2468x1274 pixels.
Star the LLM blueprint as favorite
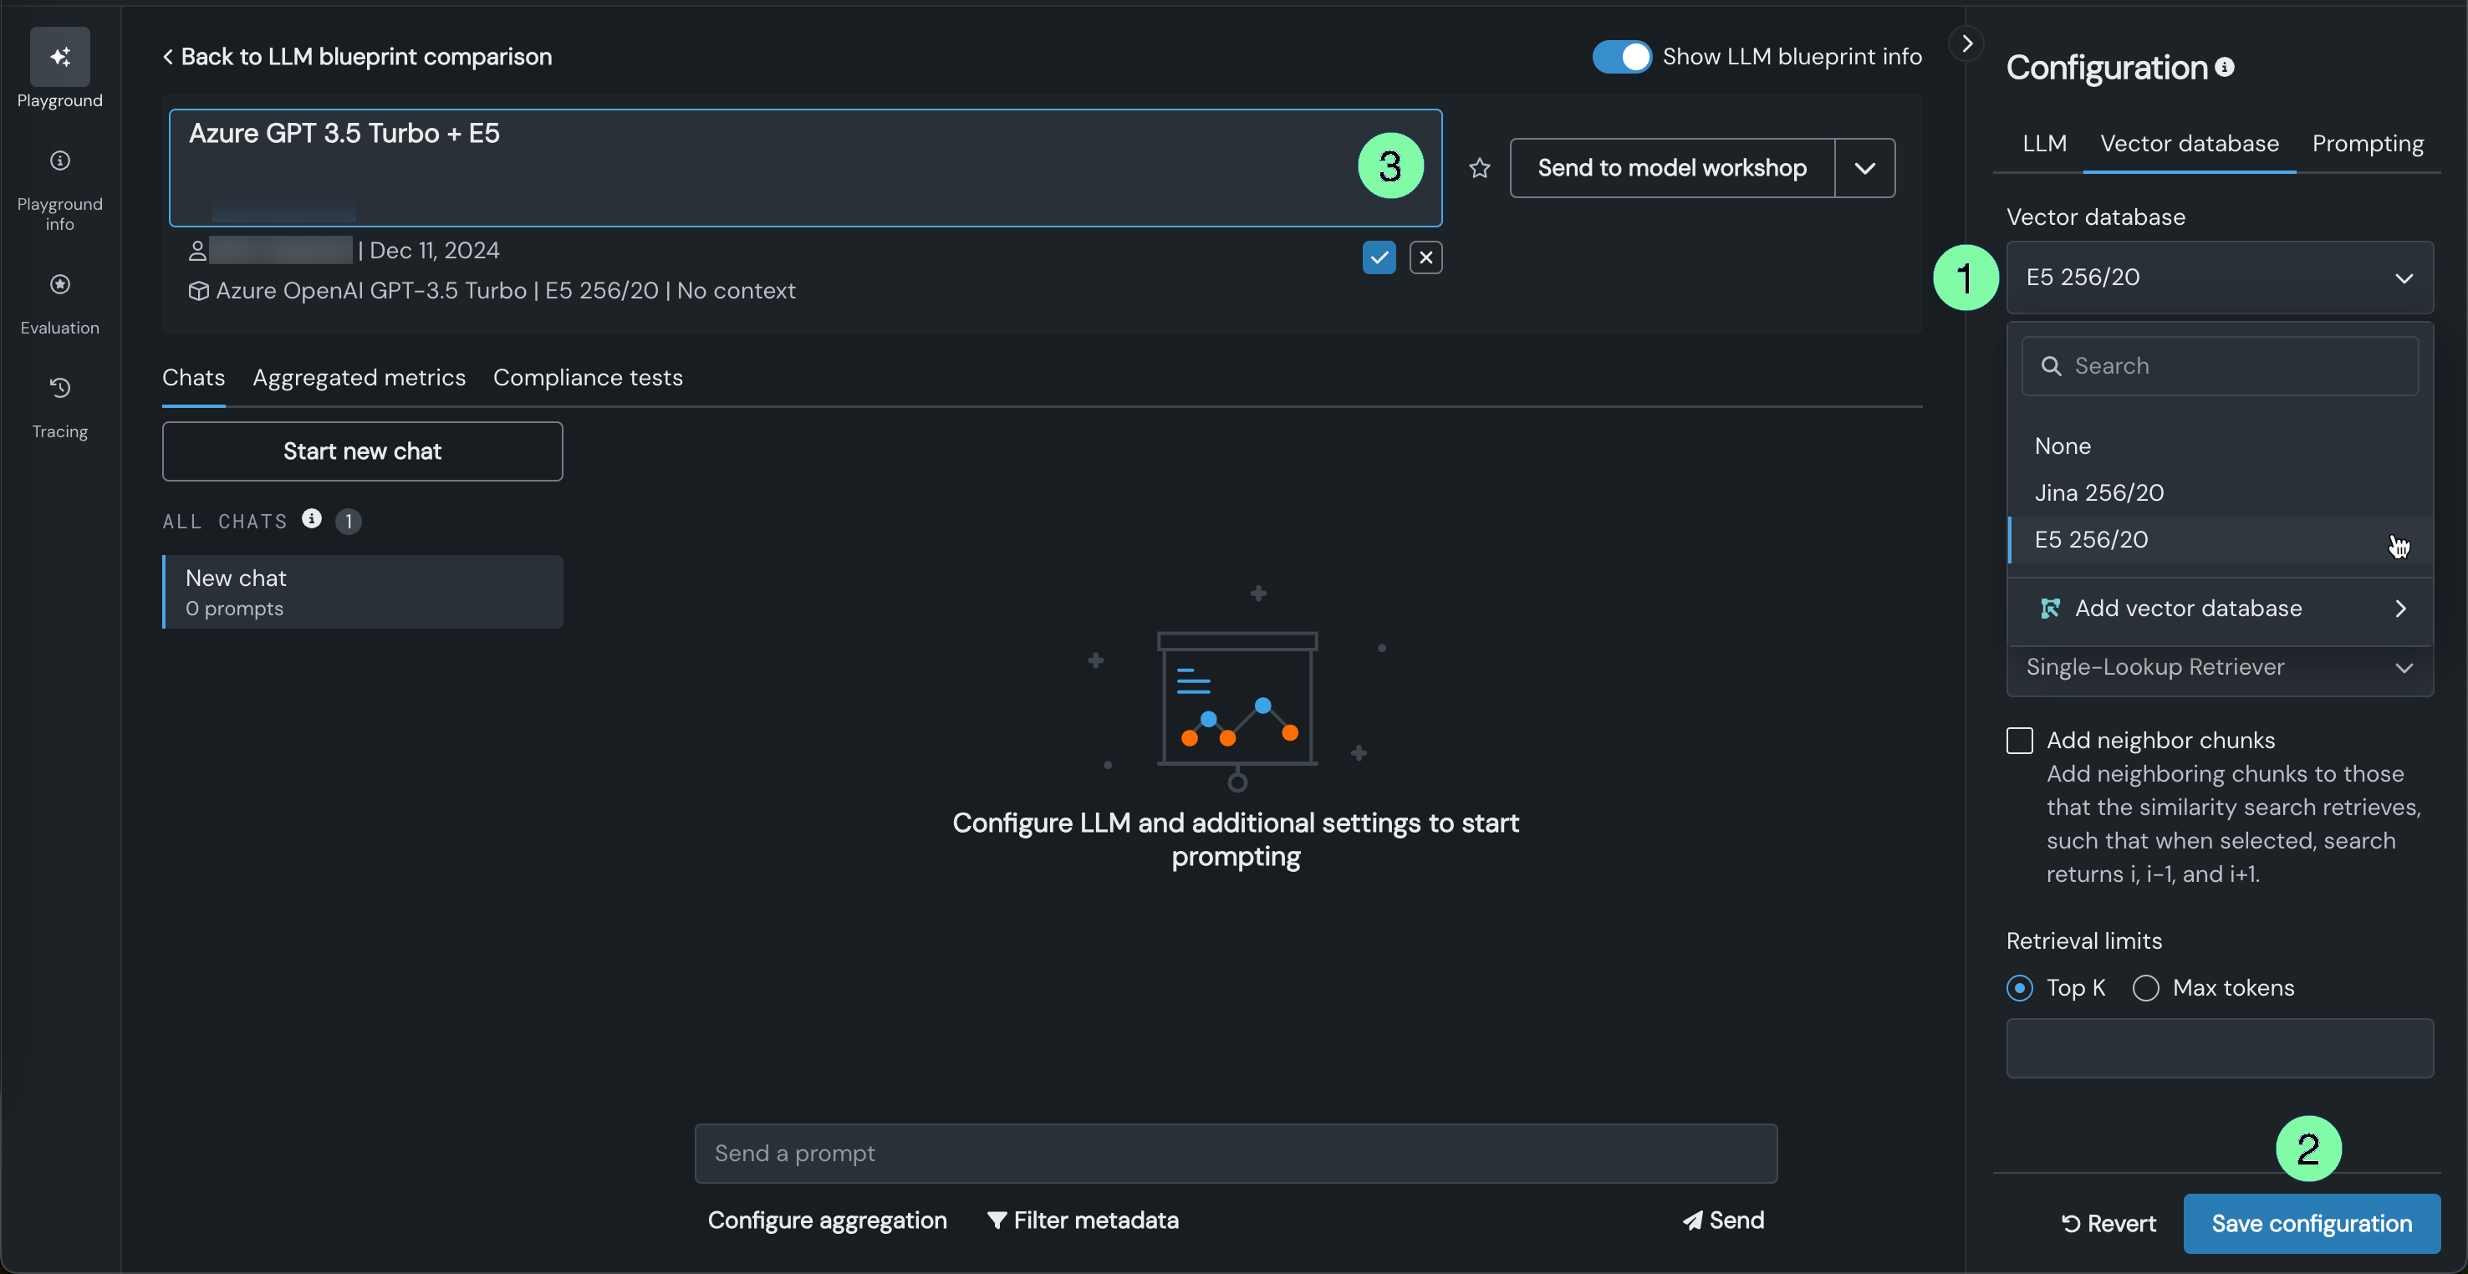point(1479,169)
